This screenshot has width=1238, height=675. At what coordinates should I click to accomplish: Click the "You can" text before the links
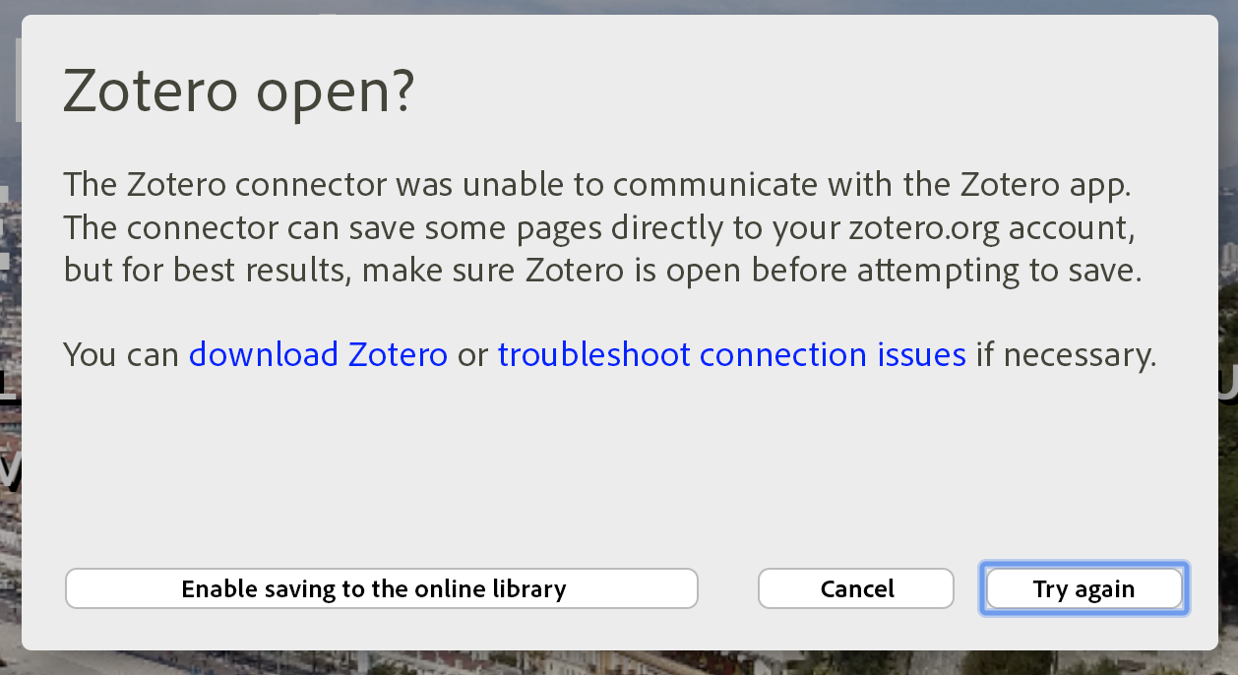pyautogui.click(x=121, y=354)
